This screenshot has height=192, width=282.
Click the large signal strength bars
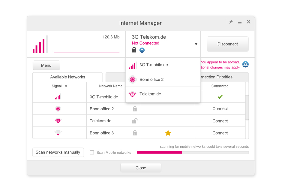click(x=40, y=44)
